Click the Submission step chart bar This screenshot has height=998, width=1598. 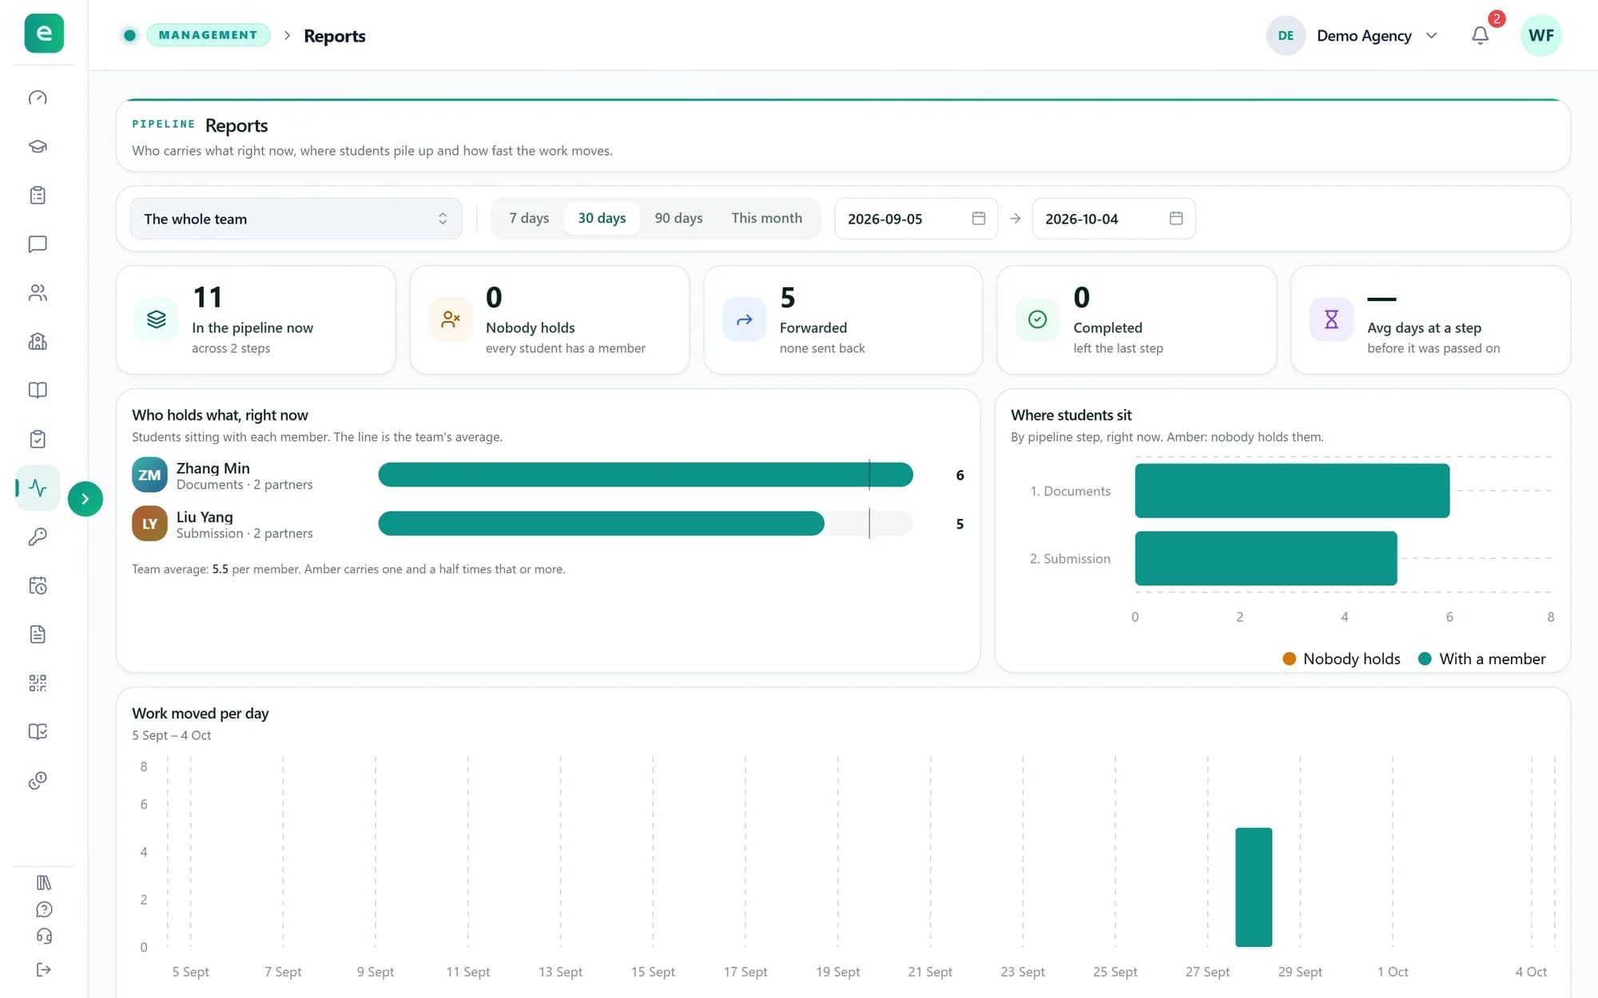coord(1266,558)
